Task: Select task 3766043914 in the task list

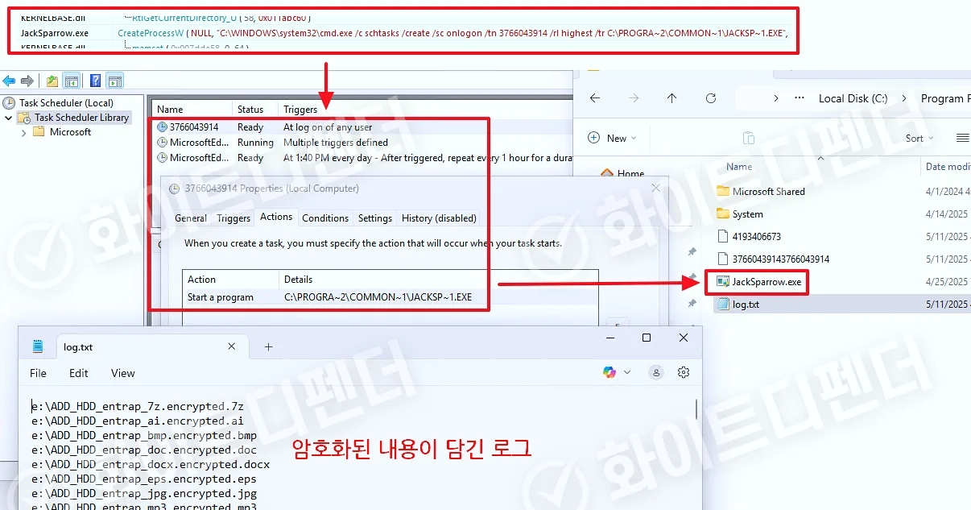Action: [193, 127]
